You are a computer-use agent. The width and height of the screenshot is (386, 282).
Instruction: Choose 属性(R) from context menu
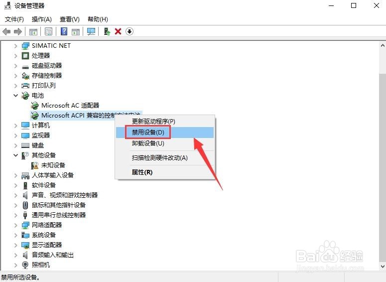click(x=165, y=172)
